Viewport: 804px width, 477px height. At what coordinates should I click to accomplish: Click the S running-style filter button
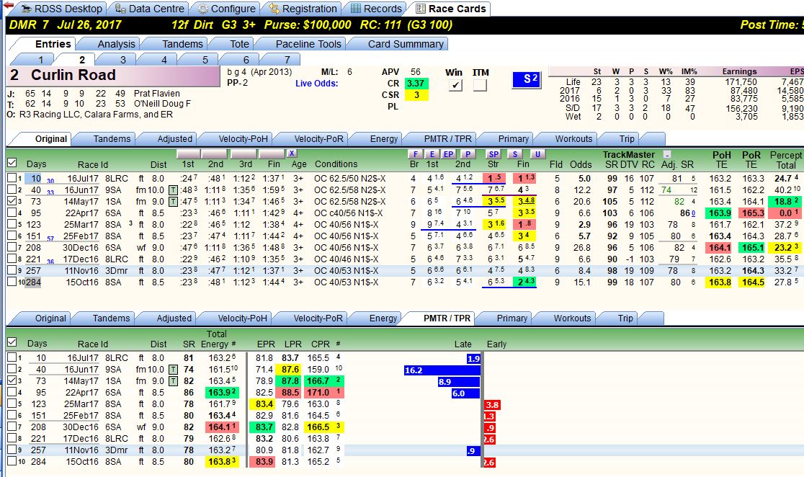click(515, 154)
